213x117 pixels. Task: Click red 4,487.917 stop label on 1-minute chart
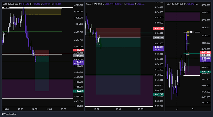click(x=159, y=28)
